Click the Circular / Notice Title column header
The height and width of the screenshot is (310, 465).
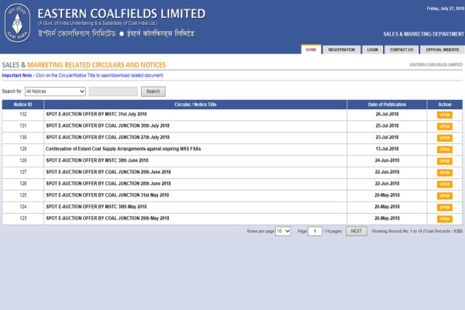195,105
